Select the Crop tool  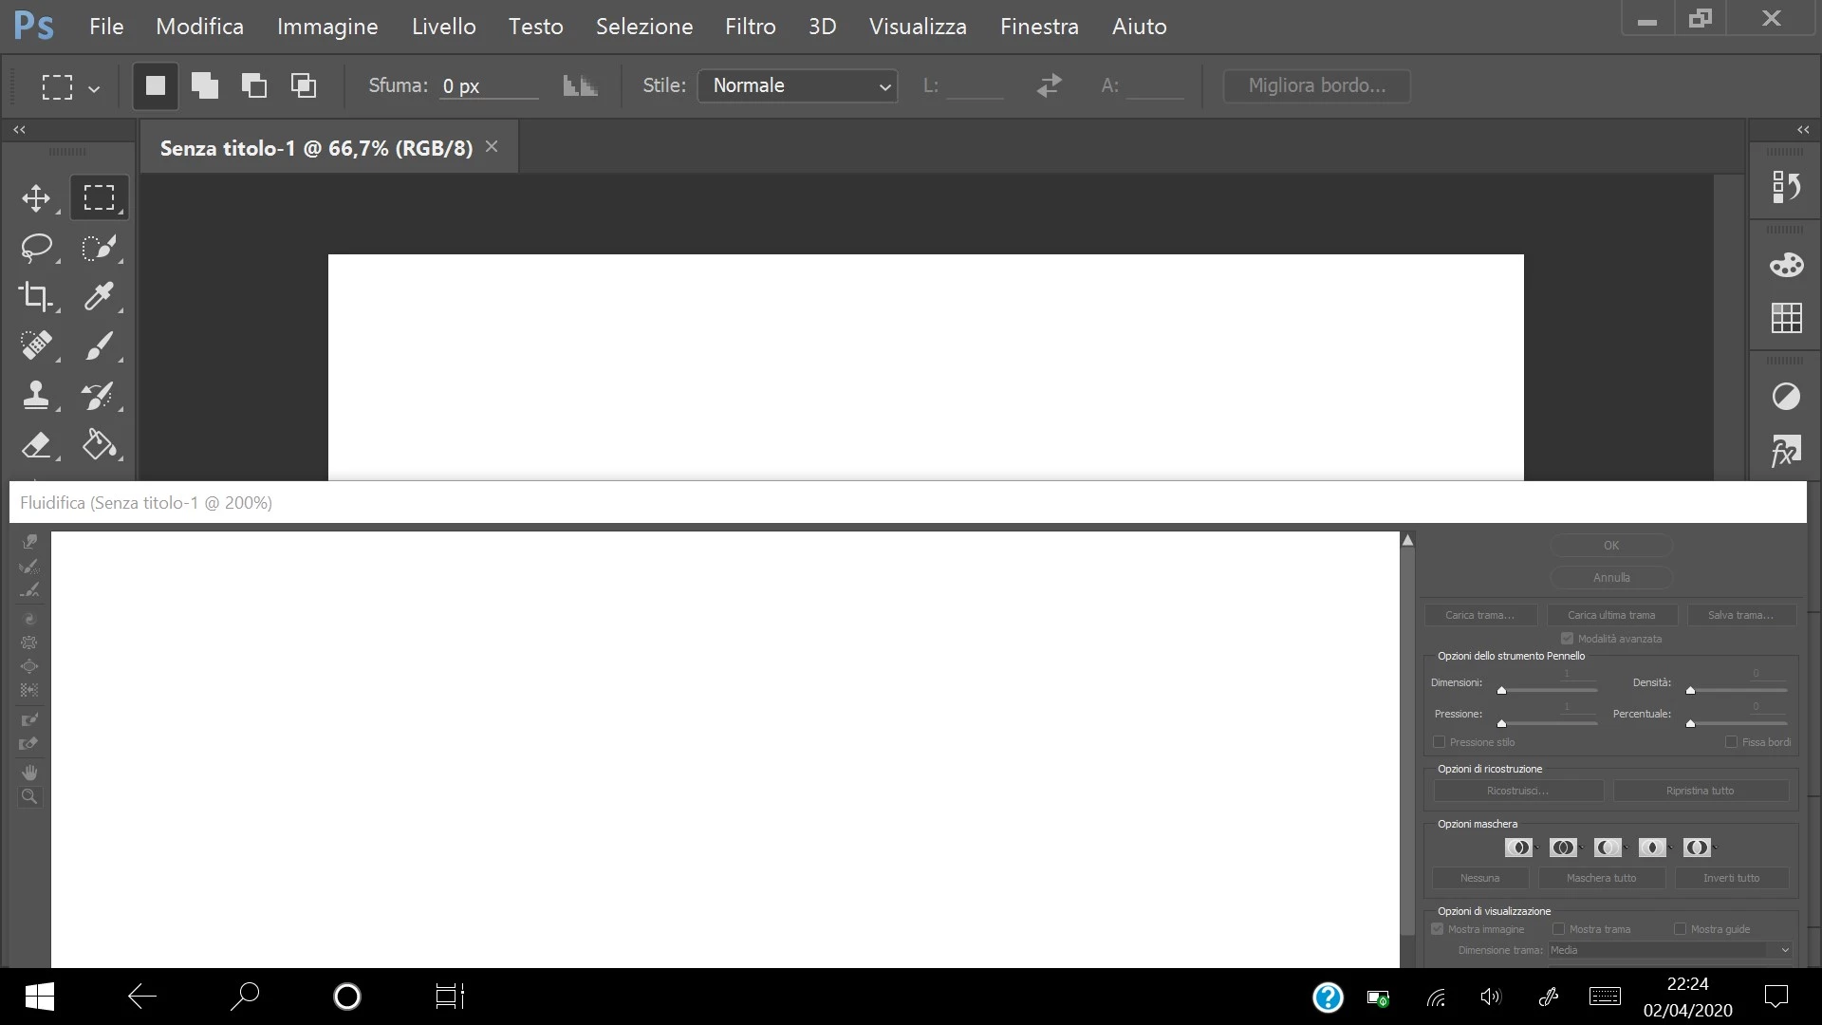click(36, 297)
